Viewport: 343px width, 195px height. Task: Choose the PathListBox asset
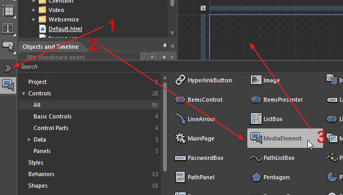tap(272, 158)
